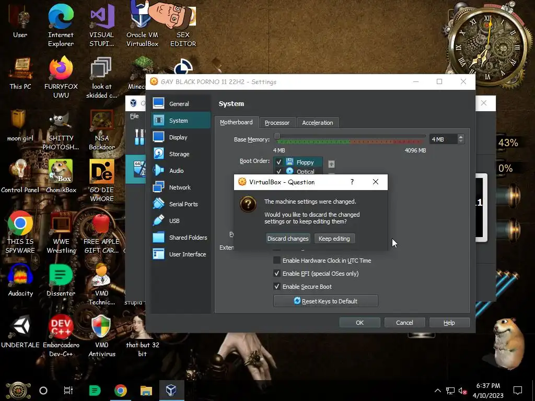535x401 pixels.
Task: Open File Explorer from the taskbar
Action: click(x=146, y=391)
